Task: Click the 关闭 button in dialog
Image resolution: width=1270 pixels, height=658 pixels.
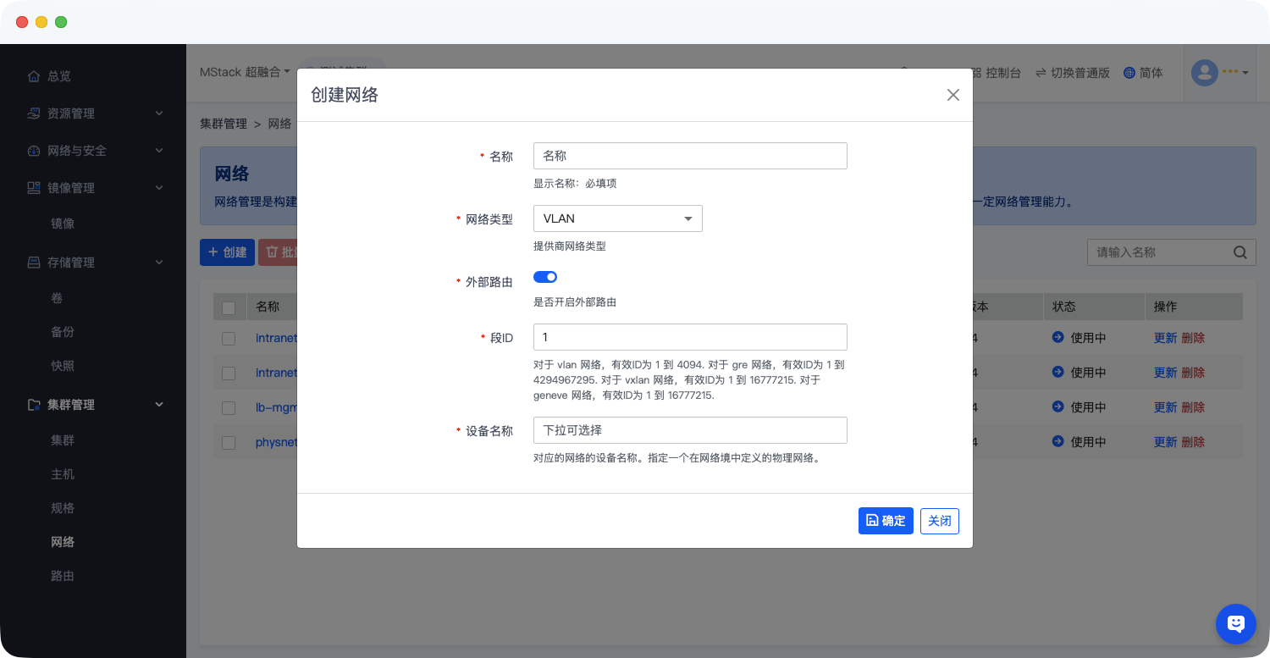Action: (940, 521)
